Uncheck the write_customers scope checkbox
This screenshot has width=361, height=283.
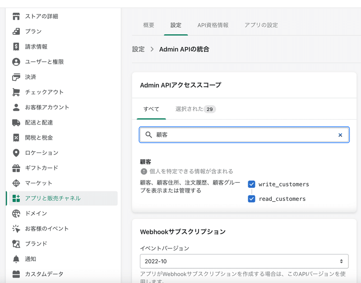(x=251, y=184)
